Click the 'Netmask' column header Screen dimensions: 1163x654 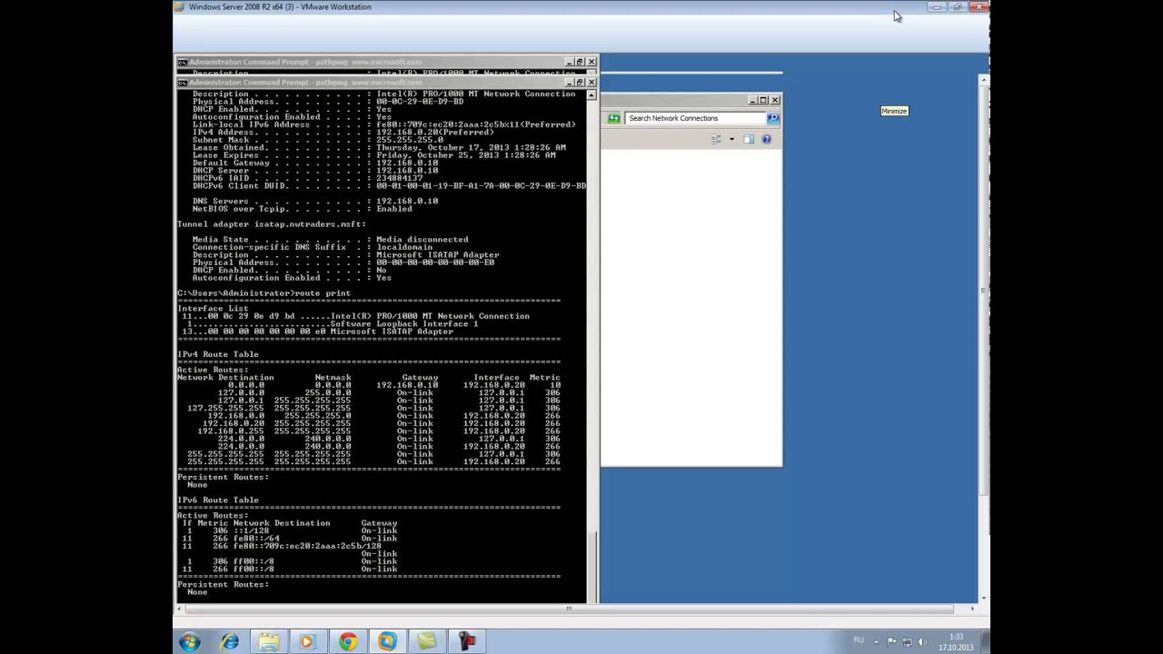333,378
